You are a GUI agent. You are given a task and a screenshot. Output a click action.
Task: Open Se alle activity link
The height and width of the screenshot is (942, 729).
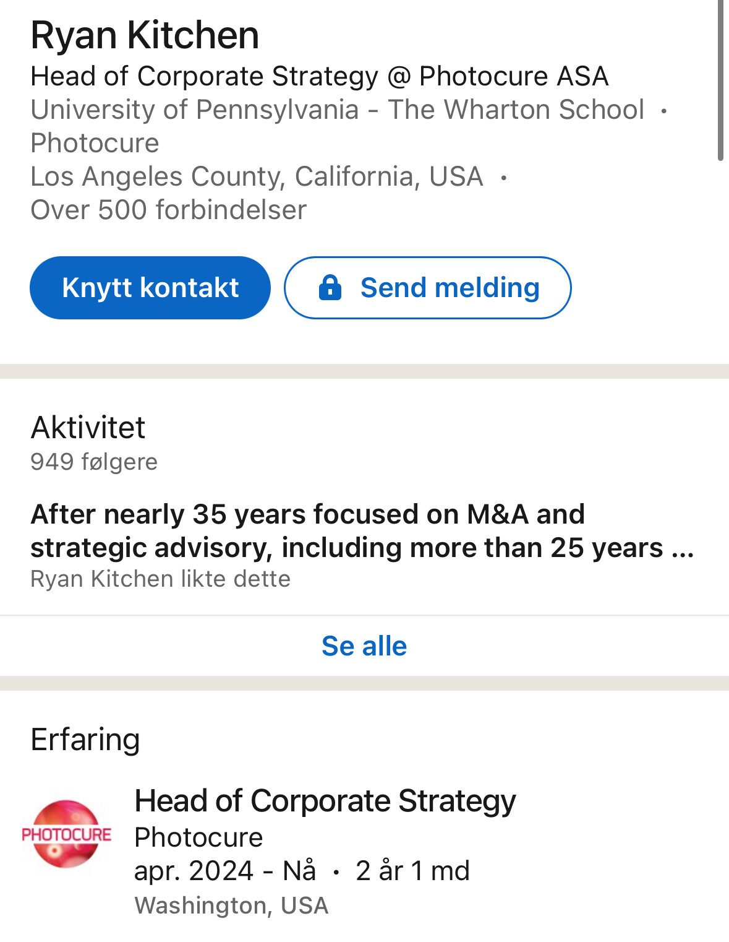tap(364, 646)
